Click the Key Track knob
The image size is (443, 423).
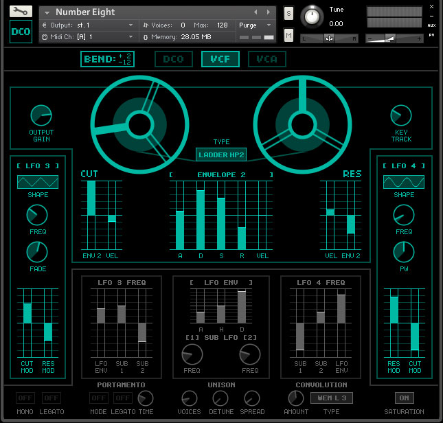[401, 115]
